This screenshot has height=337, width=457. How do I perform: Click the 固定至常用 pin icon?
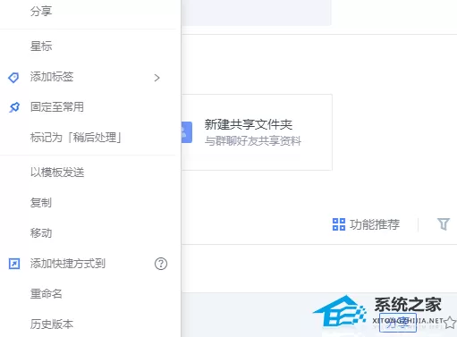tap(14, 107)
